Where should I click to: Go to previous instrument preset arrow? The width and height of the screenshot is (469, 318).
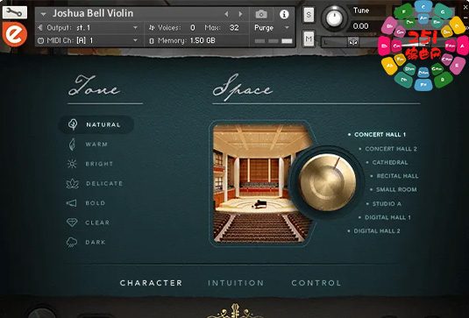click(x=226, y=14)
